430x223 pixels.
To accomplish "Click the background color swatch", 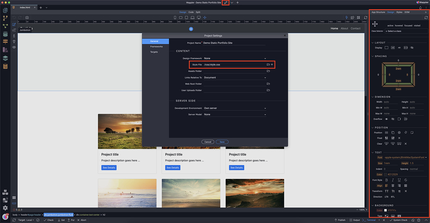I will click(x=385, y=210).
